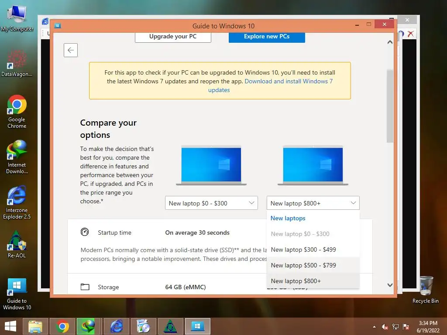Open My Computer desktop icon
Screen dimensions: 447x335
point(17,17)
